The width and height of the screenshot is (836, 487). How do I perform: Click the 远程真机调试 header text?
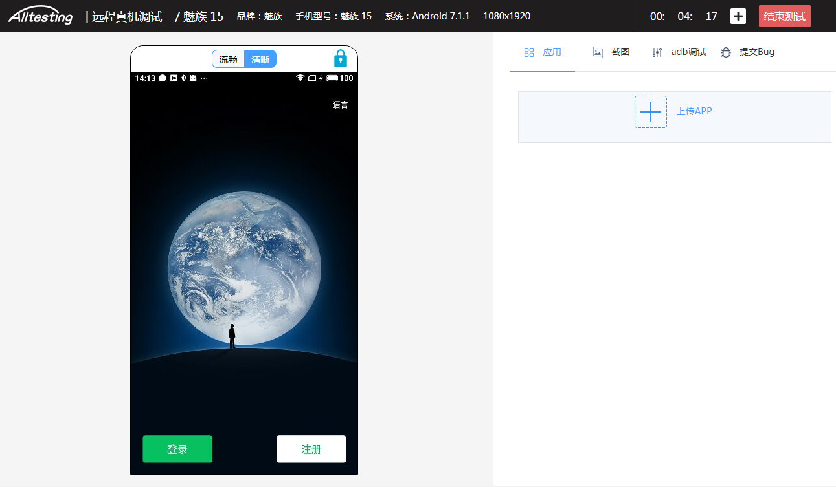click(x=127, y=17)
